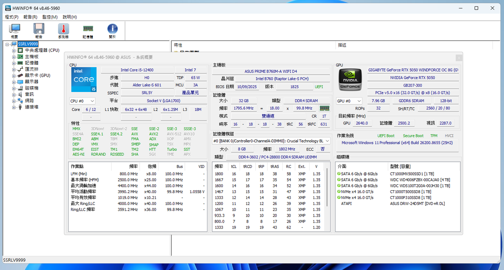Open the 監控(M) menu
This screenshot has height=270, width=504.
pos(50,17)
